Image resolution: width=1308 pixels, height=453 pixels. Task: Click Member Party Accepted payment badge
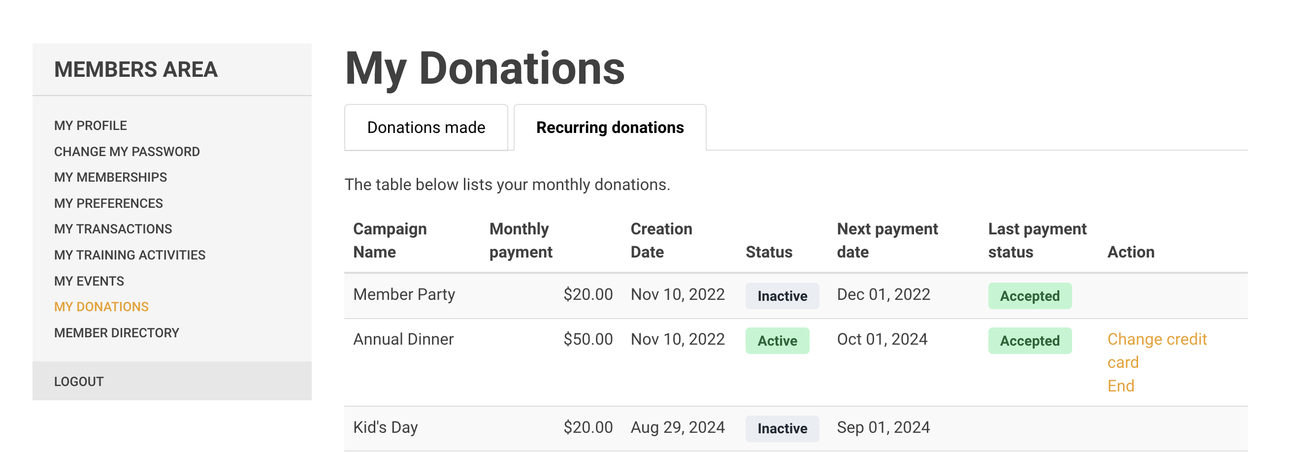[1029, 296]
